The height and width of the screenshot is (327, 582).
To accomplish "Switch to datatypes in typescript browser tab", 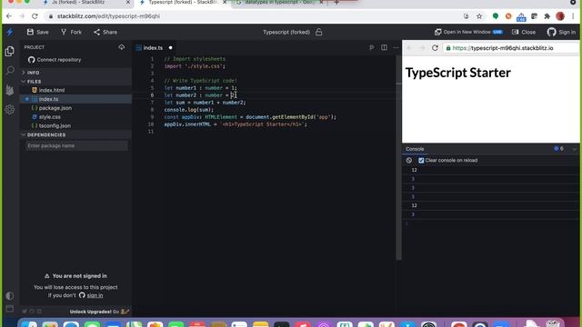I will 279,3.
